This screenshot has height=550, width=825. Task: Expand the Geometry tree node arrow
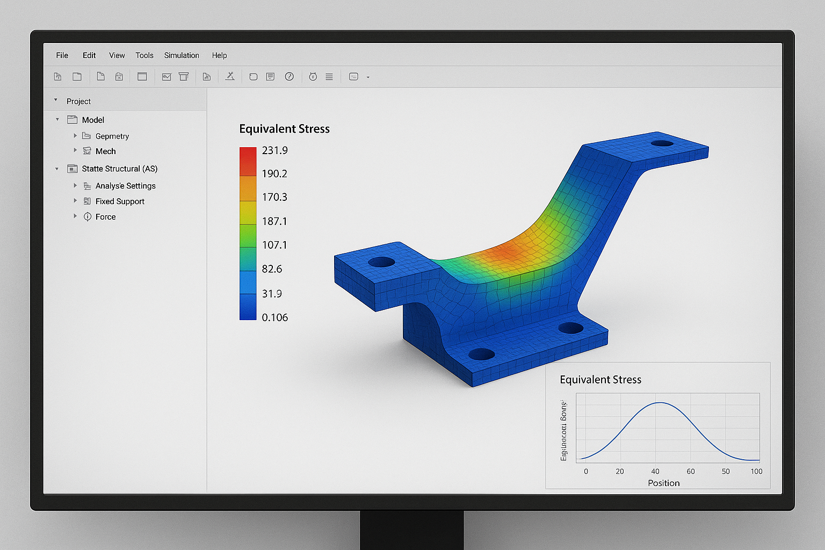click(75, 136)
